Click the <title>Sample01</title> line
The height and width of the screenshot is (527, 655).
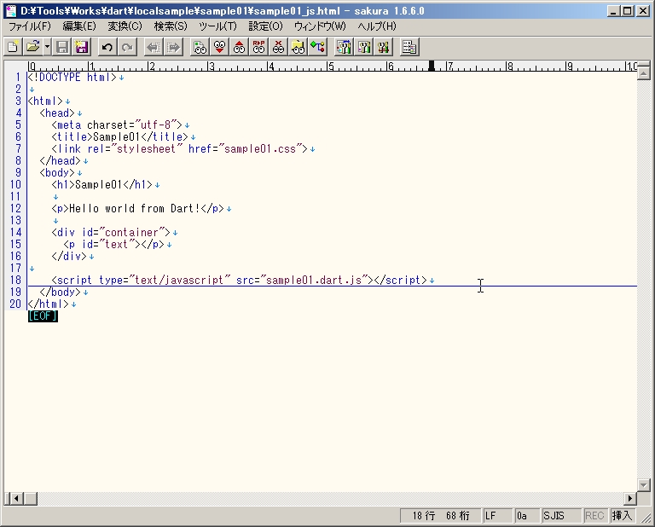pos(120,136)
